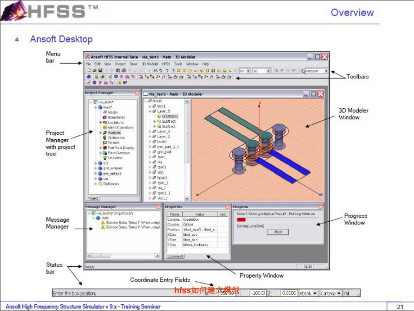Click the Y coordinate entry field
The width and height of the screenshot is (414, 311).
point(258,293)
